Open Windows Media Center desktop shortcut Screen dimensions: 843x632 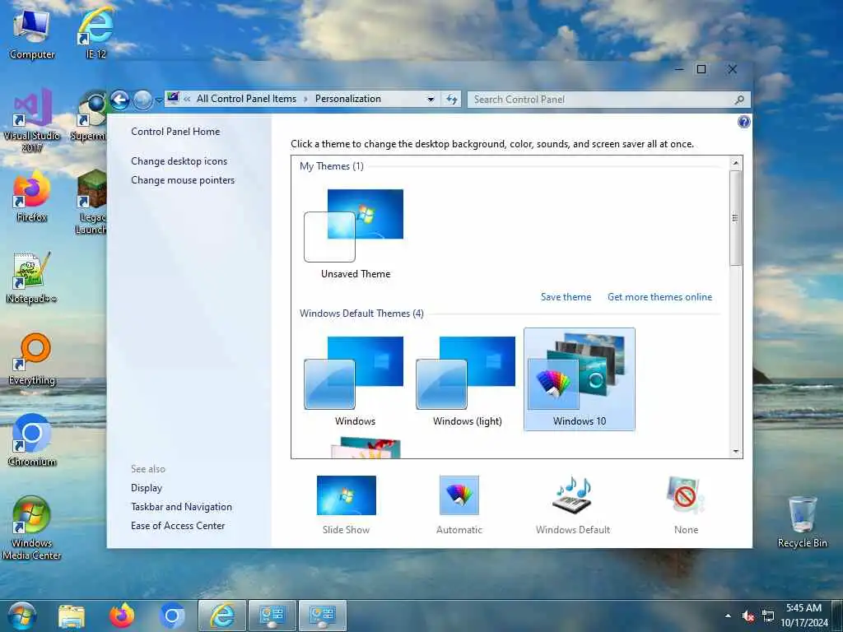32,527
